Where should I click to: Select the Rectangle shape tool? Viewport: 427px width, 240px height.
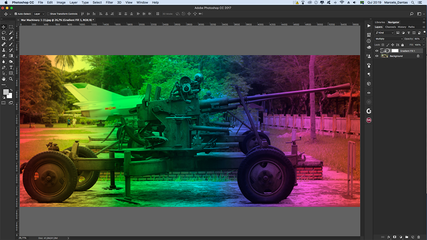pos(11,73)
